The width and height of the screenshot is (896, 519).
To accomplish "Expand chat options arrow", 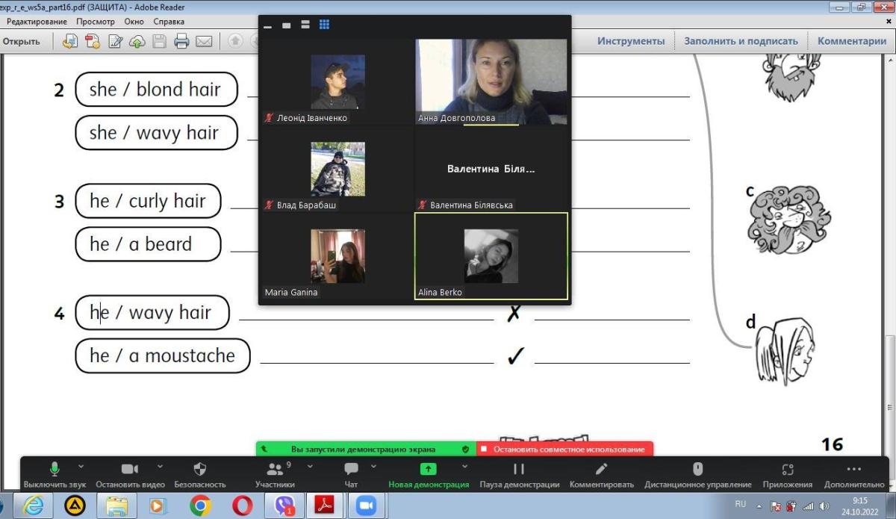I will click(373, 467).
